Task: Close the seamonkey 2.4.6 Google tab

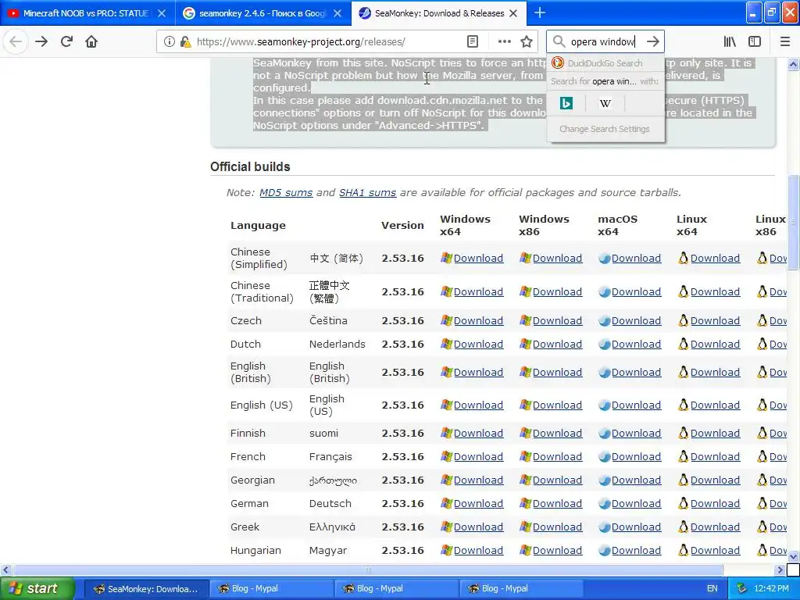Action: [x=337, y=13]
